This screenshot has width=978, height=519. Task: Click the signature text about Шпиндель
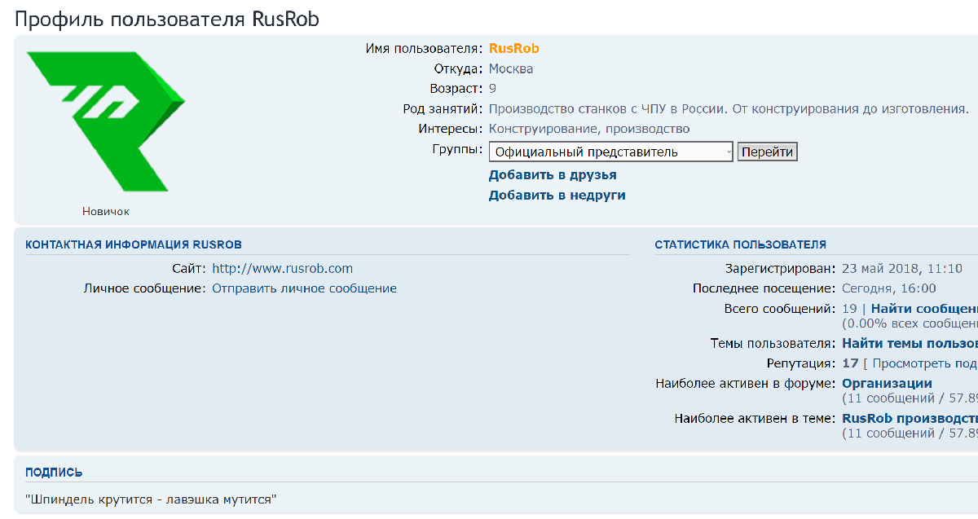(x=151, y=499)
